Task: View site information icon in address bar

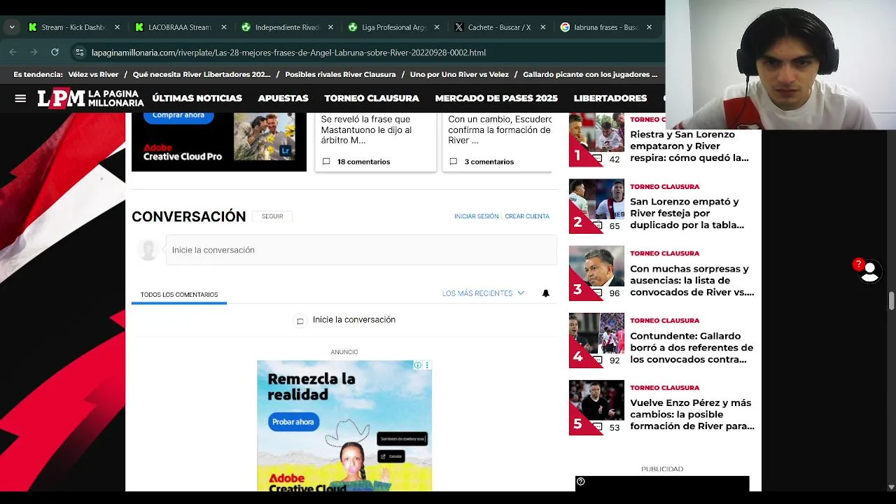Action: pyautogui.click(x=80, y=52)
